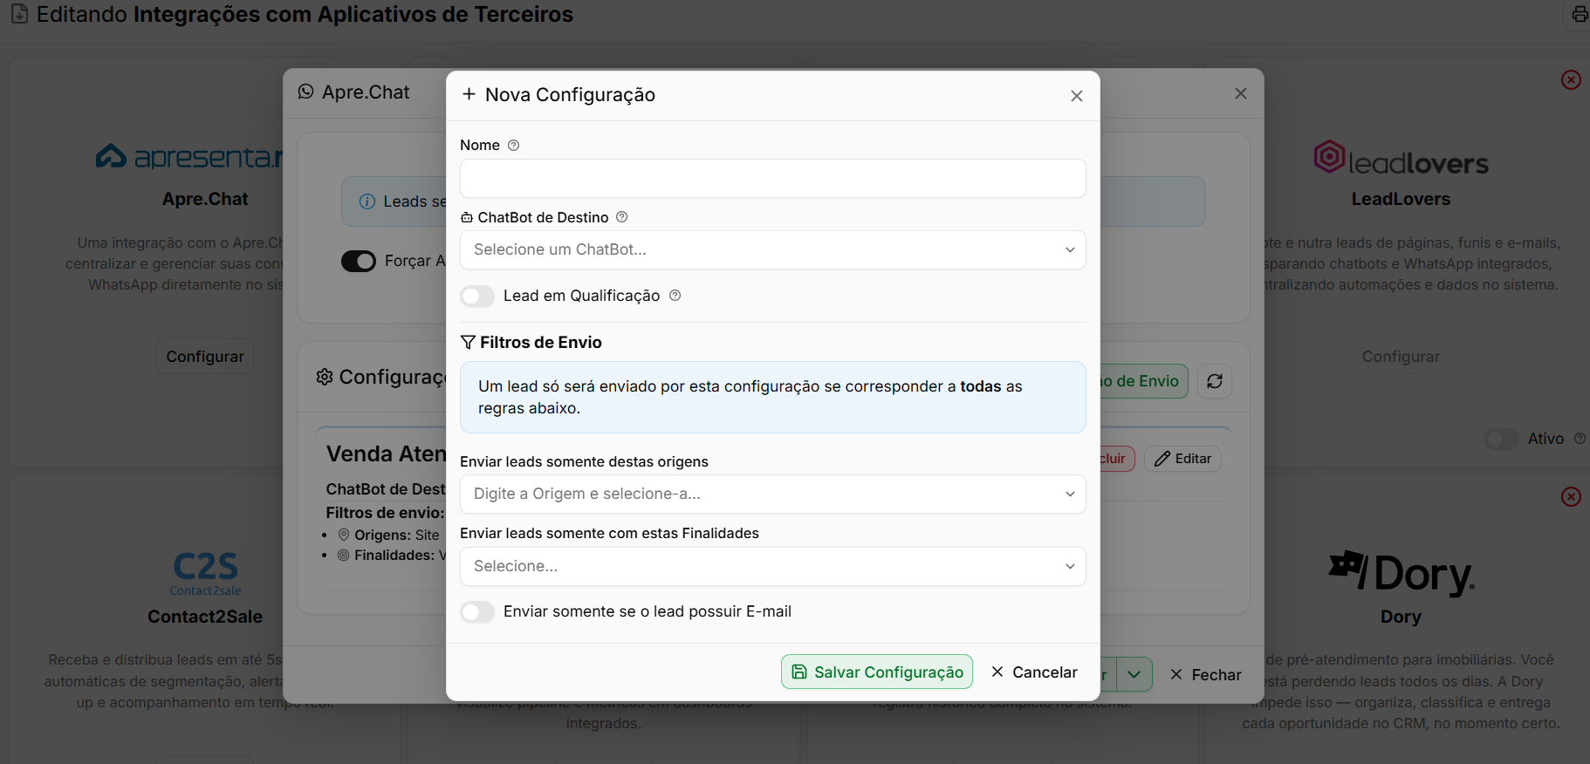The image size is (1590, 764).
Task: Close the Apre.Chat window behind the dialog
Action: tap(1241, 93)
